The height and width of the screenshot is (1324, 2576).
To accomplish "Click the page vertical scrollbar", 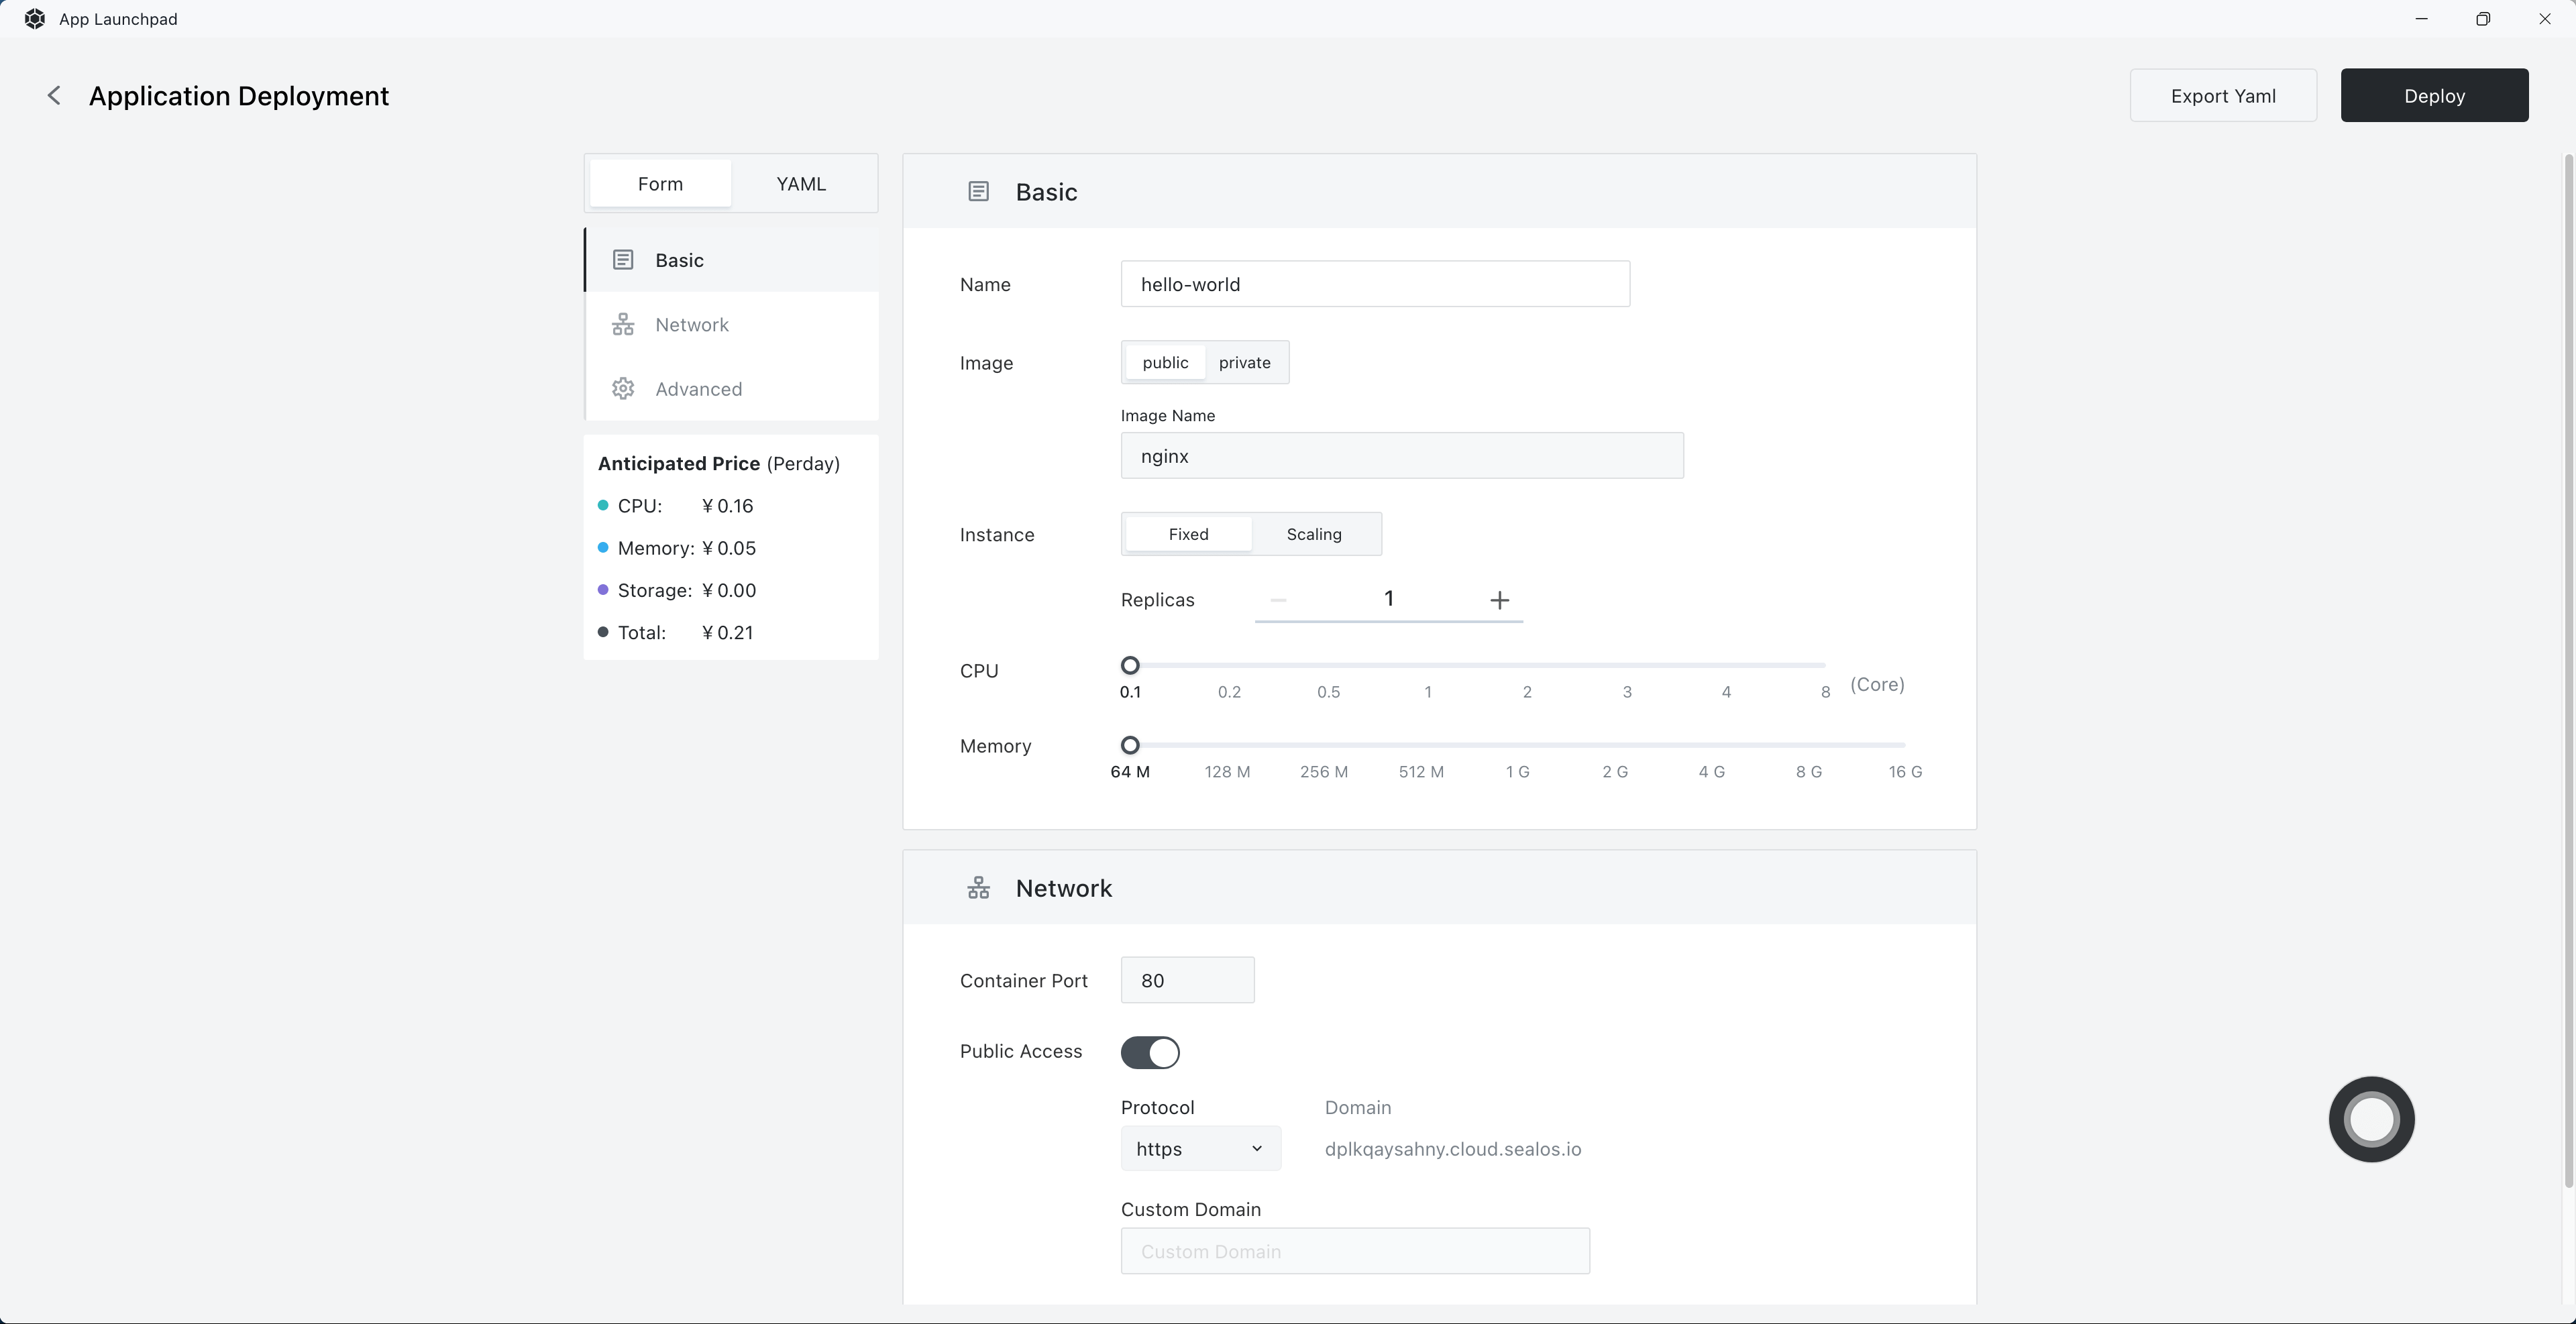I will tap(2568, 670).
